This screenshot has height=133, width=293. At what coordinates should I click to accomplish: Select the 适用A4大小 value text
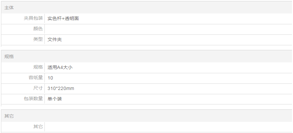60,67
